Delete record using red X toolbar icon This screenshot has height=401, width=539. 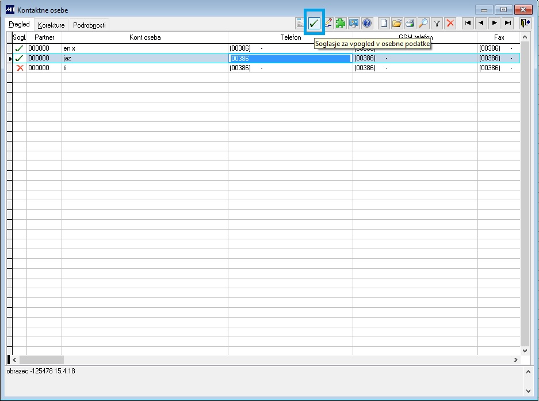[450, 24]
